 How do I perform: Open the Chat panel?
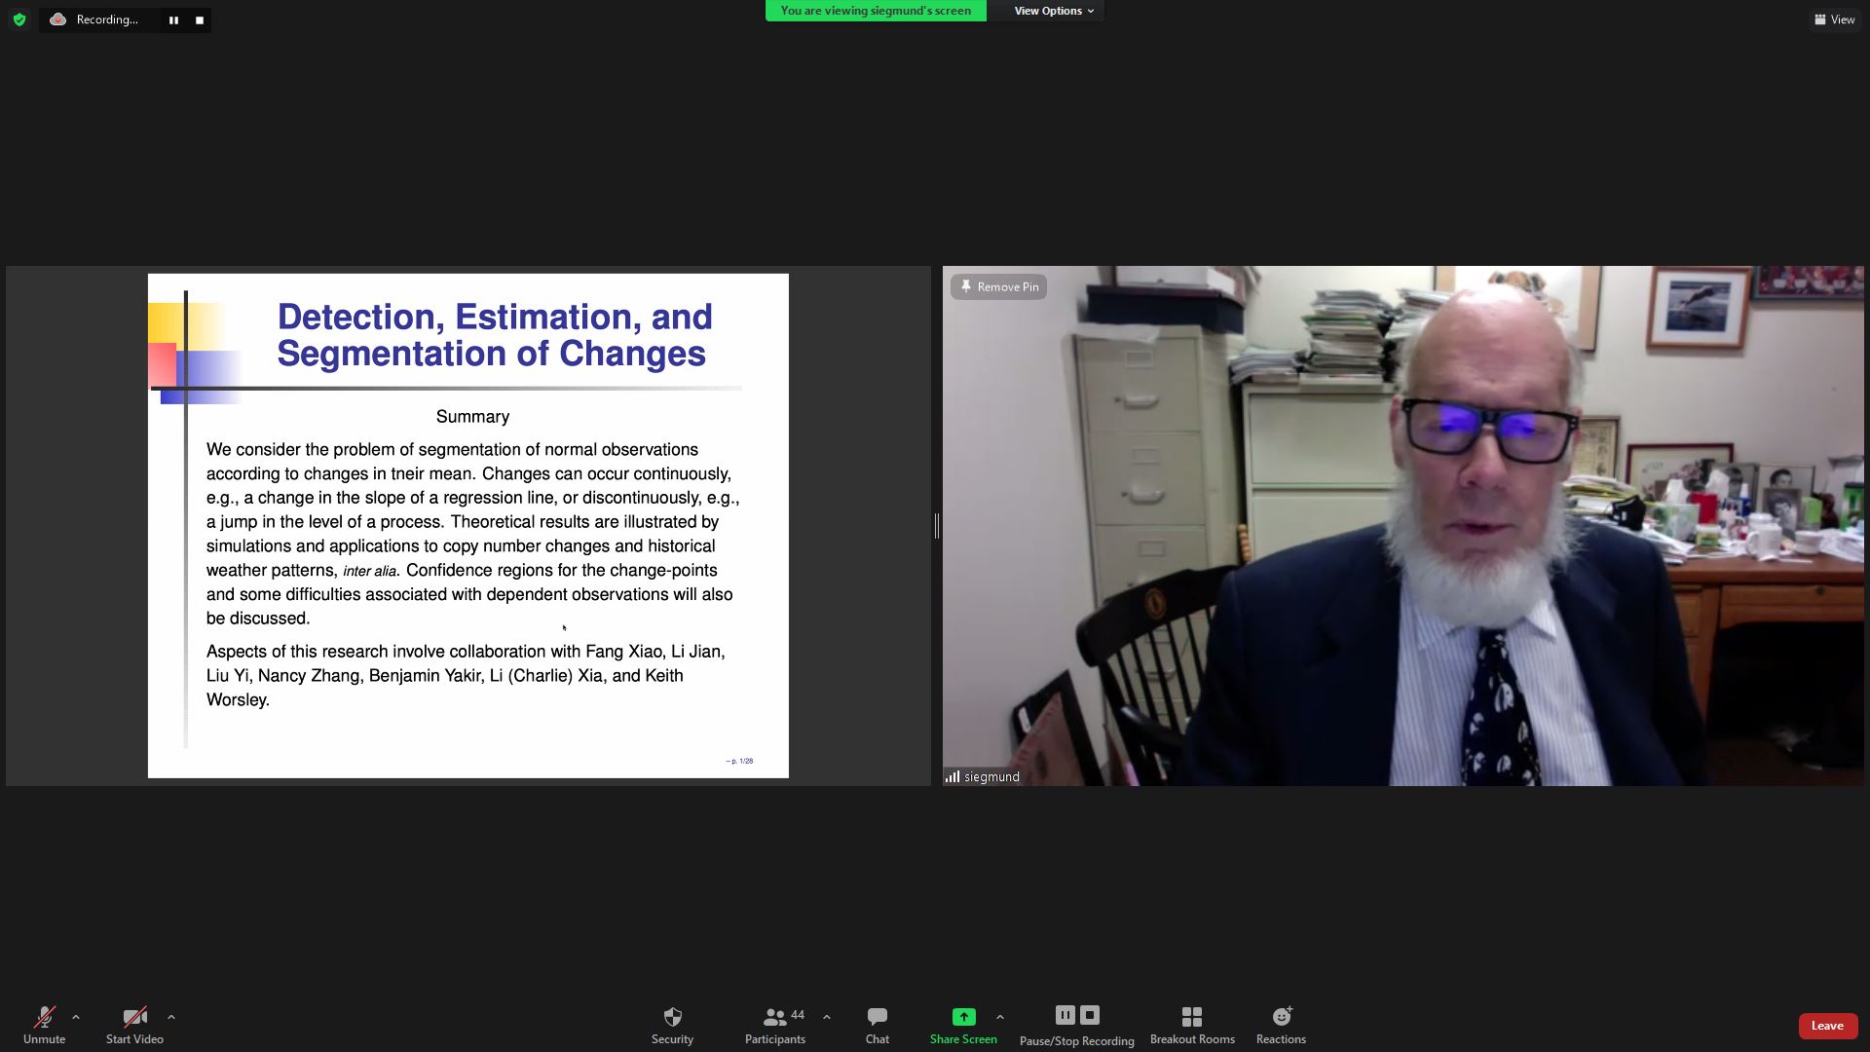pos(878,1025)
